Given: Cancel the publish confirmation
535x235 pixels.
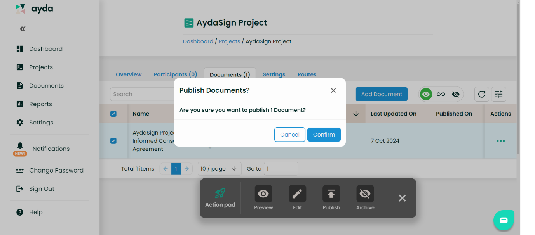Looking at the screenshot, I should coord(290,135).
